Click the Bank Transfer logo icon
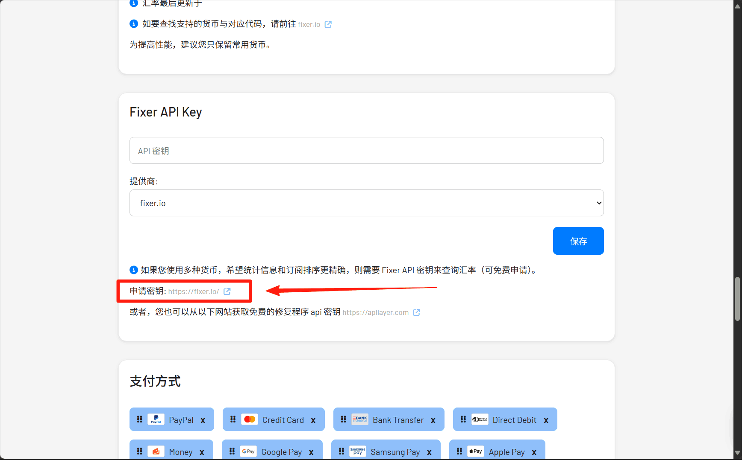The height and width of the screenshot is (460, 742). point(360,419)
